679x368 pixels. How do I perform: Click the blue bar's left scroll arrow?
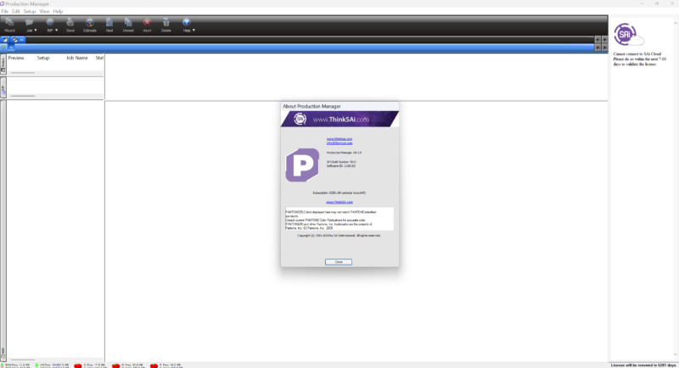click(x=598, y=47)
